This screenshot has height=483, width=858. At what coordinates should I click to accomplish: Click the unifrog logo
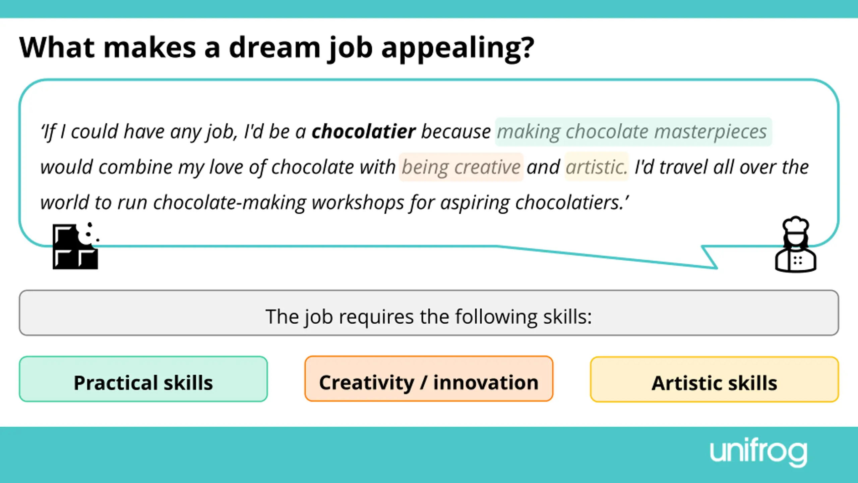pyautogui.click(x=758, y=452)
